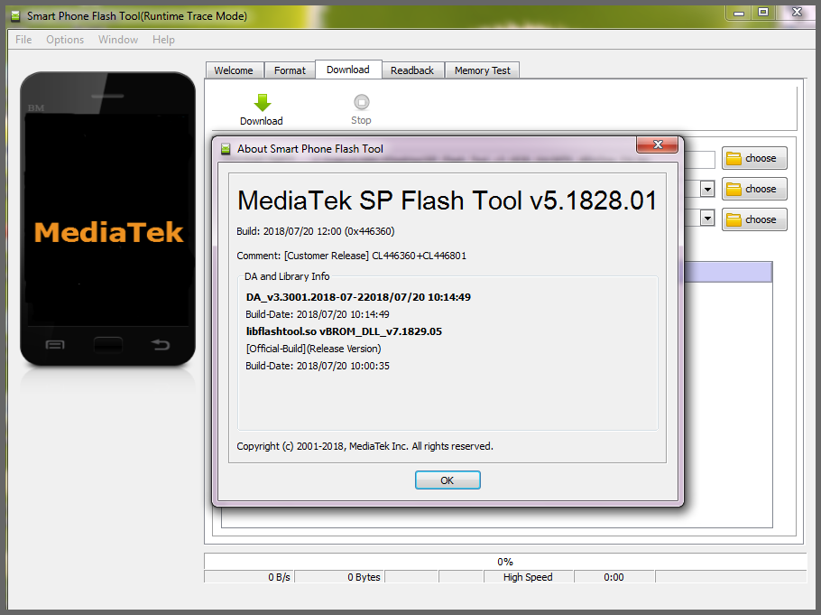The height and width of the screenshot is (615, 821).
Task: Click the phone image home button
Action: 108,345
